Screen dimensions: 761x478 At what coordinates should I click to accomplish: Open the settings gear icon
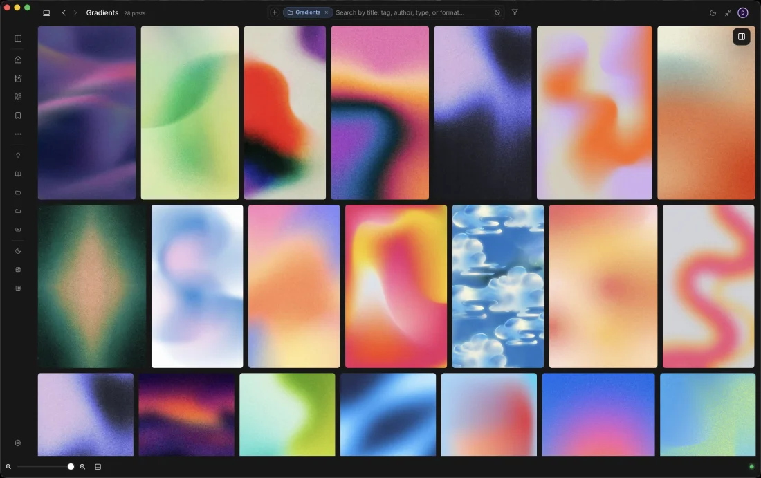tap(18, 443)
